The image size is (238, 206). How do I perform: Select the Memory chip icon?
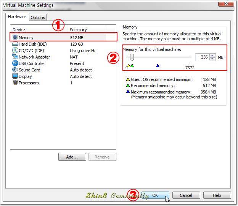pos(15,37)
